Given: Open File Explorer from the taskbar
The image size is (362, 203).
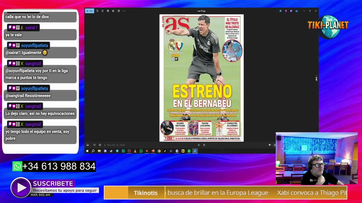Looking at the screenshot, I should (99, 151).
